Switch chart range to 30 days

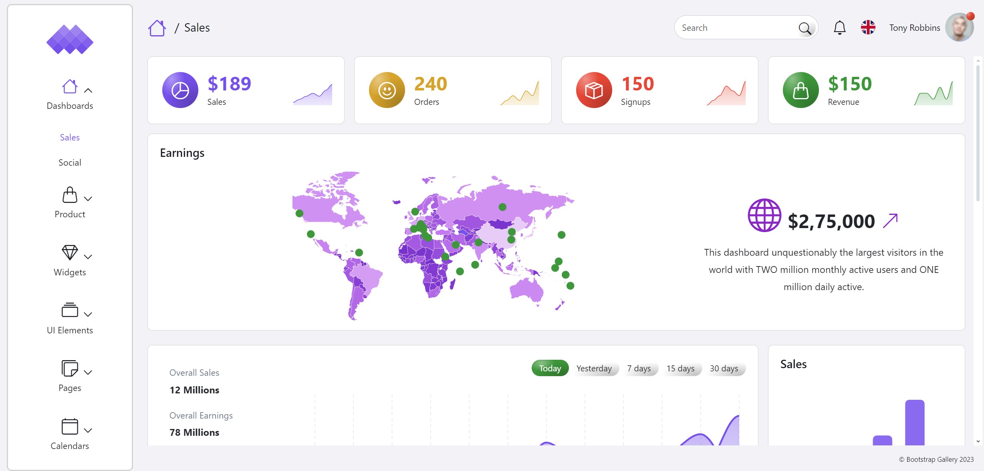coord(724,368)
